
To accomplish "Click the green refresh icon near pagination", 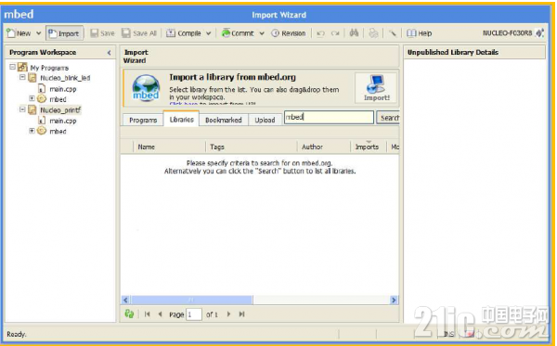I will [x=129, y=314].
